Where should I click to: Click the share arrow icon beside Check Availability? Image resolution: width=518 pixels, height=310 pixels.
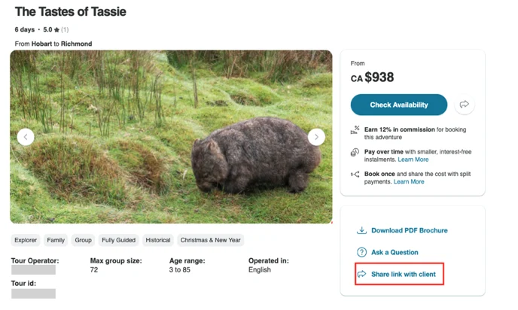coord(464,105)
